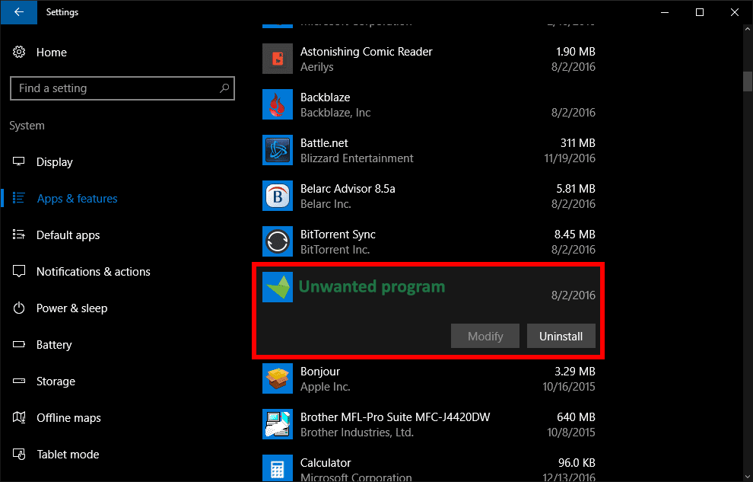Click the vertical scrollbar thumb
The width and height of the screenshot is (753, 482).
(x=747, y=81)
